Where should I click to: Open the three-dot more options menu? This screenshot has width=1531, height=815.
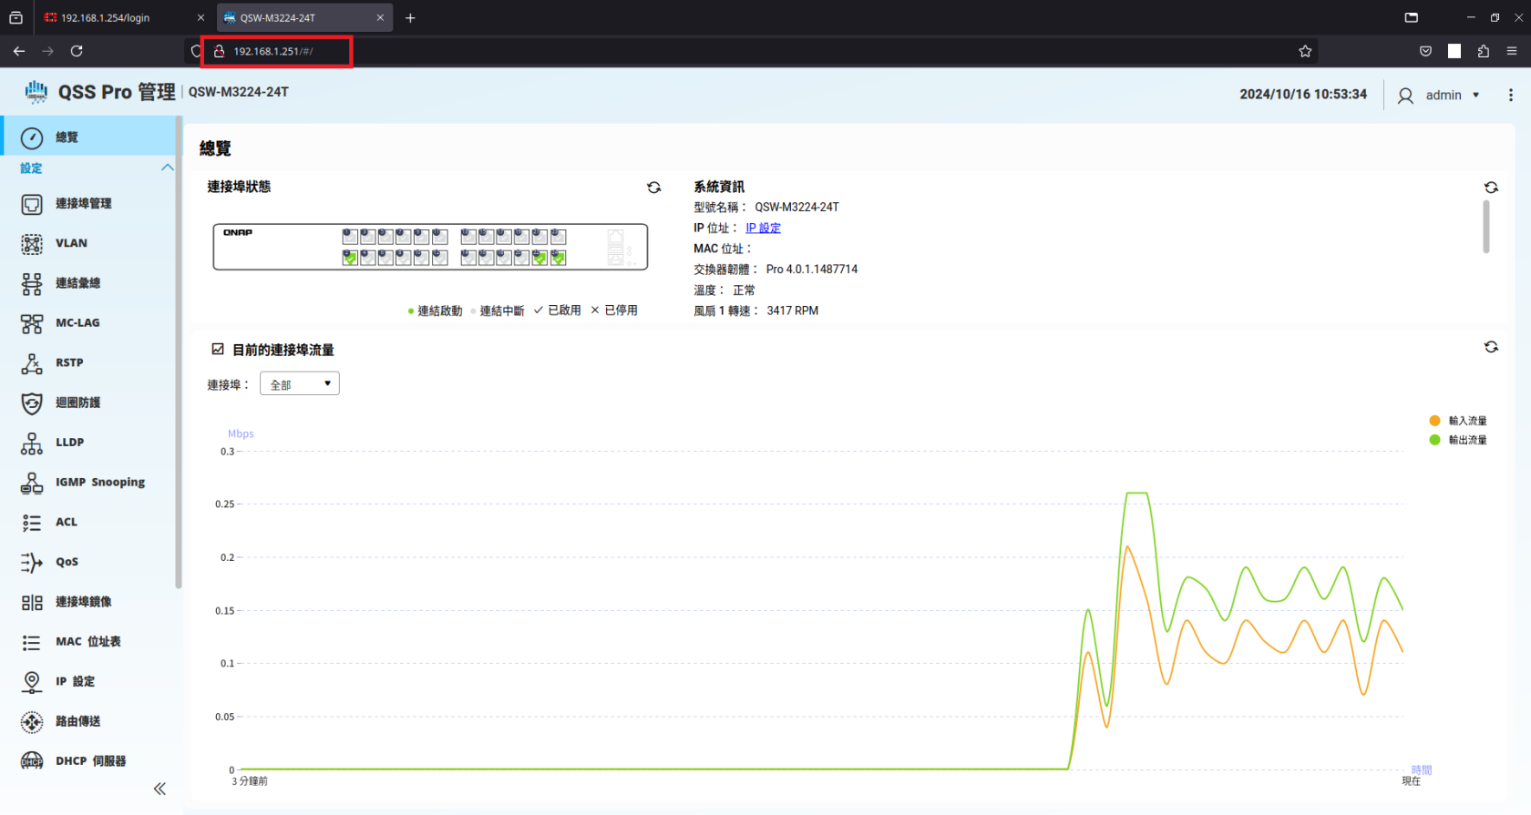1510,95
